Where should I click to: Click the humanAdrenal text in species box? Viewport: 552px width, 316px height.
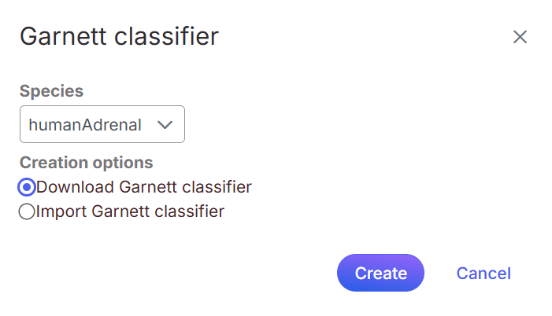85,124
